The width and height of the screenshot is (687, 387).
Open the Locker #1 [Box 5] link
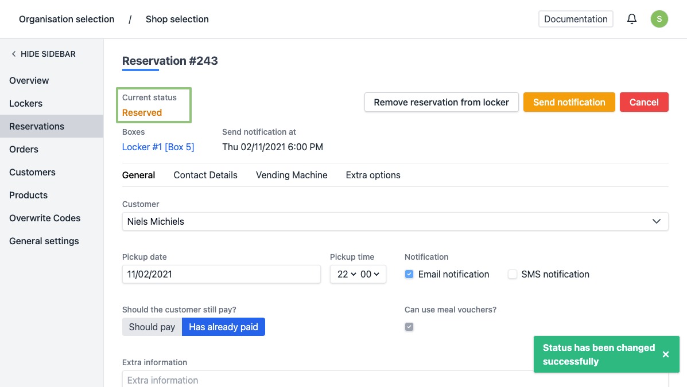click(158, 147)
